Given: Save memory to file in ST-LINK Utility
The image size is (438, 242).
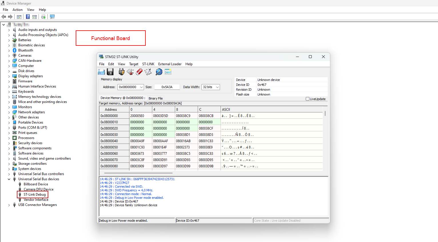Looking at the screenshot, I should tap(110, 72).
